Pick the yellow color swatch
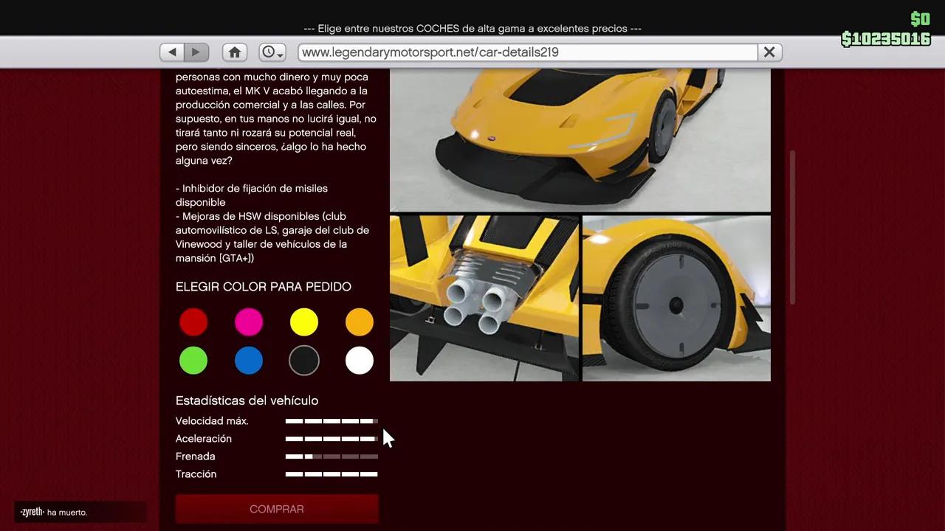The height and width of the screenshot is (531, 945). 304,322
